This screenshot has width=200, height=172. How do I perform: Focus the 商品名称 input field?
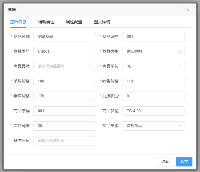tap(64, 37)
